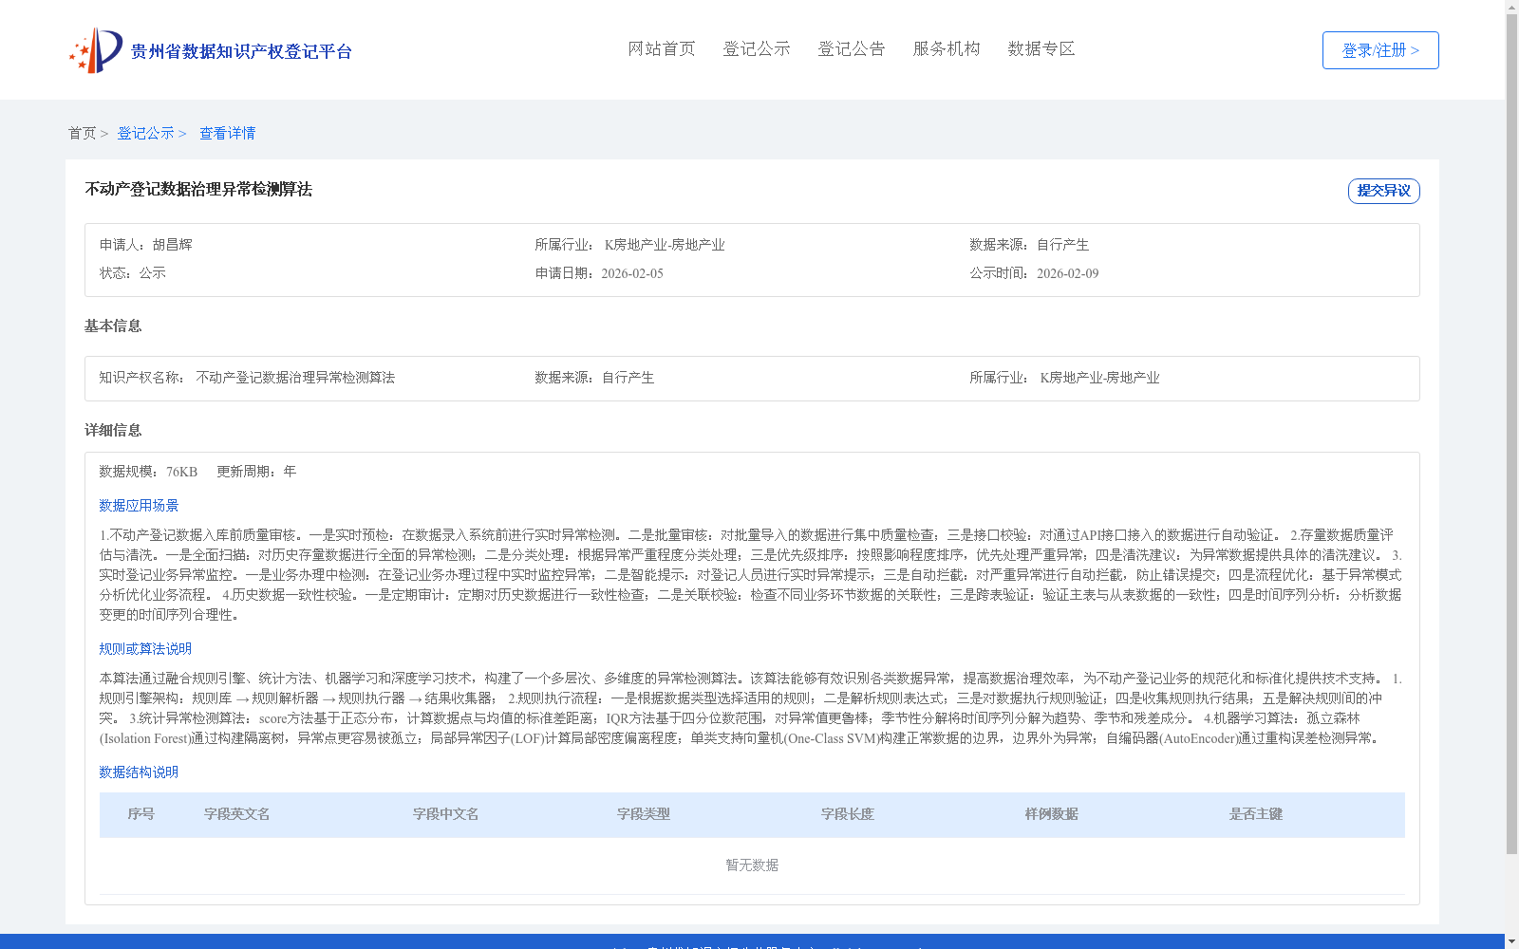Go to 登记公示 nav item
The image size is (1519, 949).
757,49
